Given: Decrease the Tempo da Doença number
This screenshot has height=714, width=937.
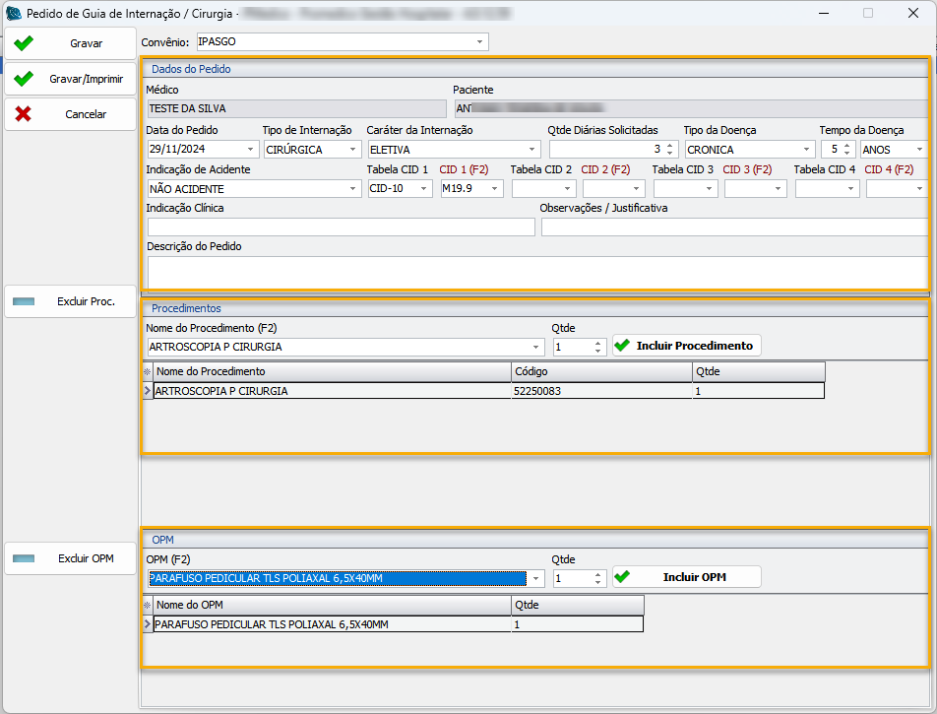Looking at the screenshot, I should coord(847,154).
